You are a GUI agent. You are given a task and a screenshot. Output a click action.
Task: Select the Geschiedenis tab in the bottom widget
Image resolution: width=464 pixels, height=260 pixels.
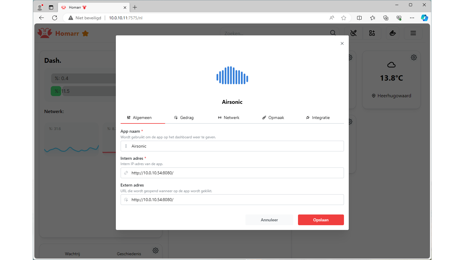tap(129, 254)
